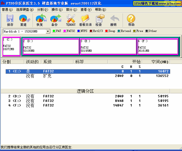Select partition 1 (C:) block in disk map

point(11,46)
